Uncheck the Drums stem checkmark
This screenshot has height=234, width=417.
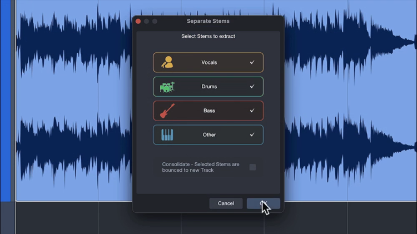(252, 87)
